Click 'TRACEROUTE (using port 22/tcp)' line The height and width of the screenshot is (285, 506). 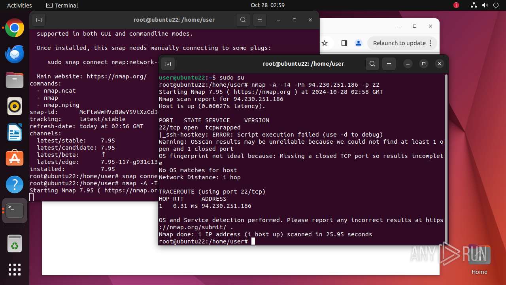212,192
